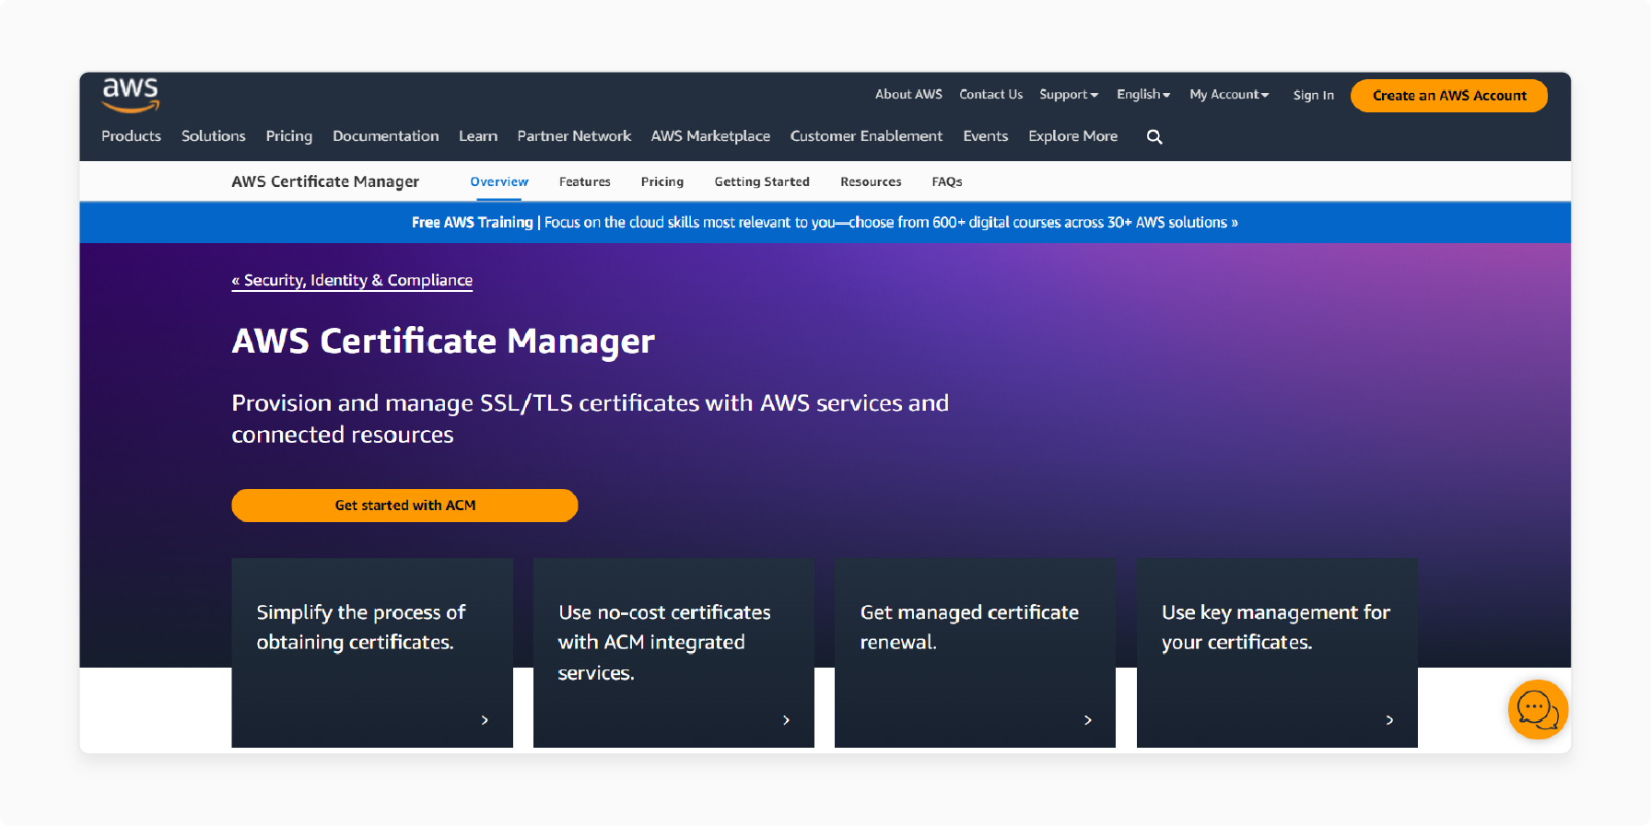Open the chat support bubble icon
The image size is (1651, 826).
[x=1538, y=709]
